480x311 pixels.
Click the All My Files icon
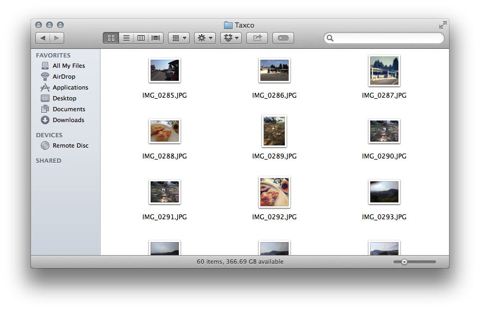pos(45,66)
